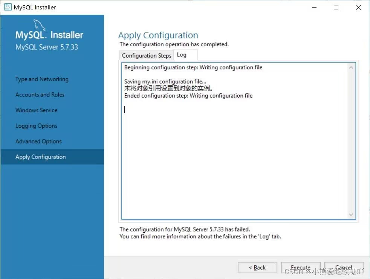
Task: Select the Apply Configuration step
Action: pos(52,157)
